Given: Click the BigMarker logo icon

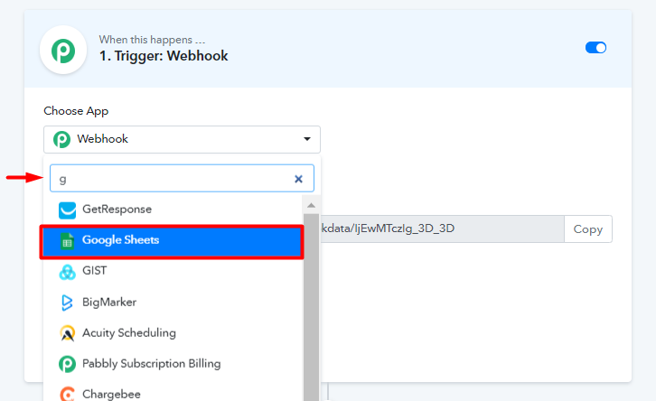Looking at the screenshot, I should pos(67,303).
